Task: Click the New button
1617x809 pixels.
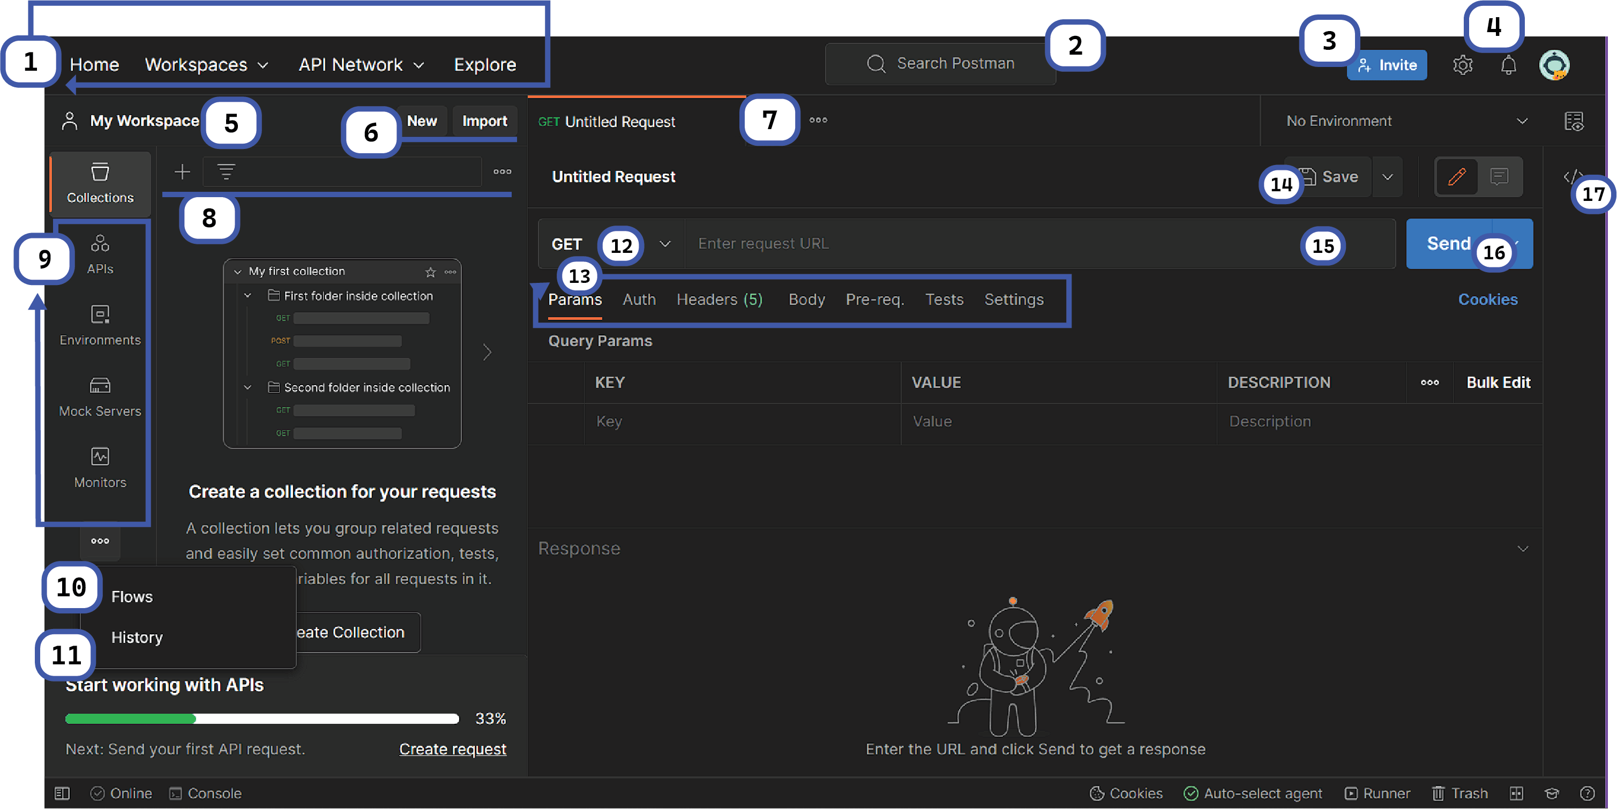Action: coord(422,121)
